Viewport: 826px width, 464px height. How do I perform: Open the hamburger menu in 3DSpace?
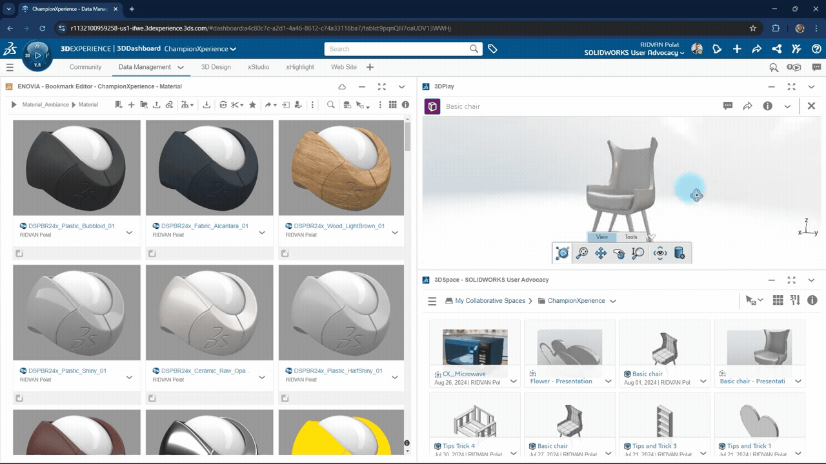432,301
